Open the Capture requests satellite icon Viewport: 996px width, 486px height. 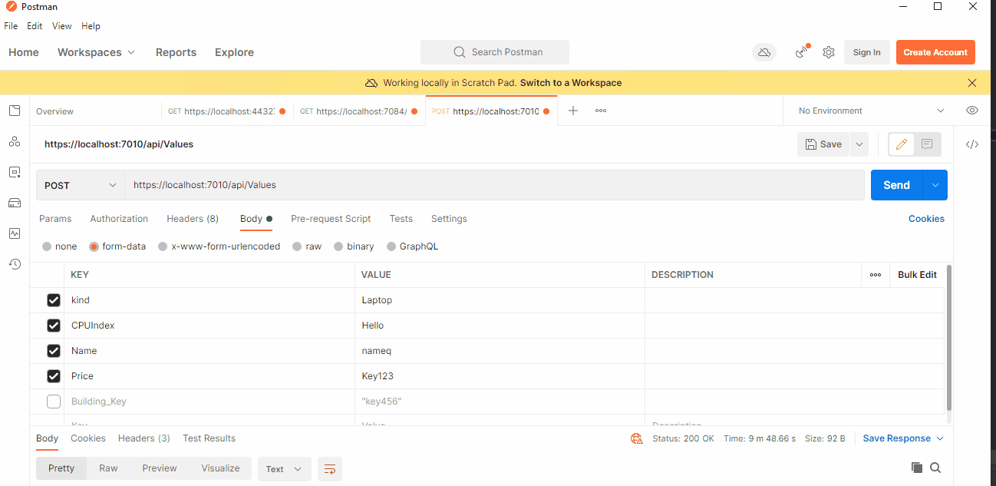800,52
